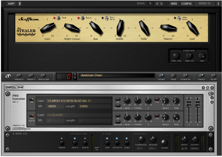Click the Store preset button

(161, 76)
